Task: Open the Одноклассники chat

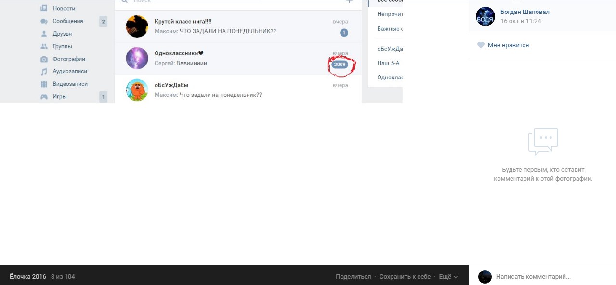Action: [x=238, y=58]
